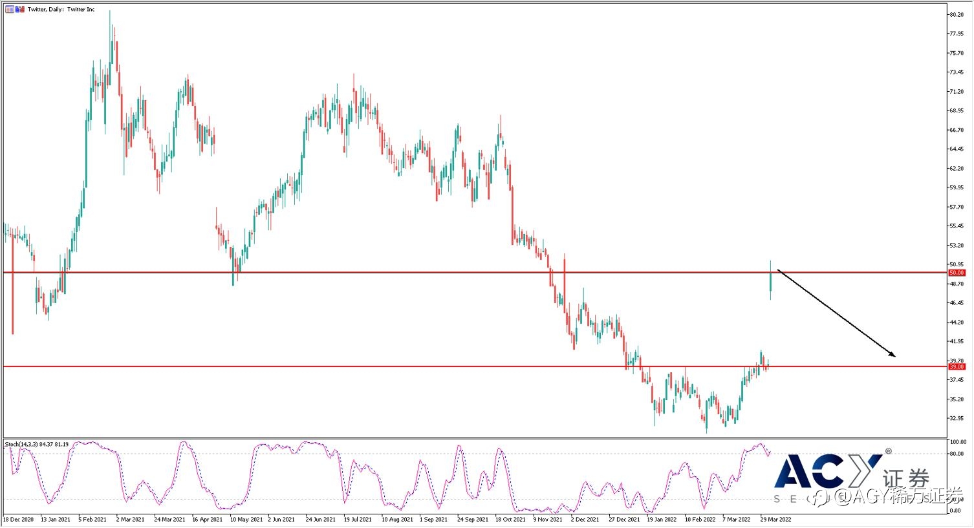
Task: Select the red 50.00 price level label
Action: (x=957, y=273)
